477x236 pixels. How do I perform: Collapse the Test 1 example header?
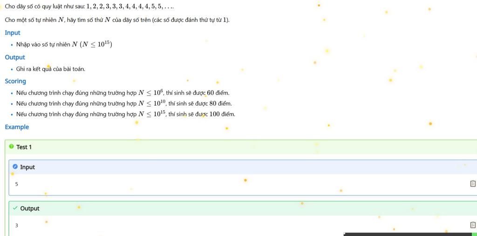point(241,147)
